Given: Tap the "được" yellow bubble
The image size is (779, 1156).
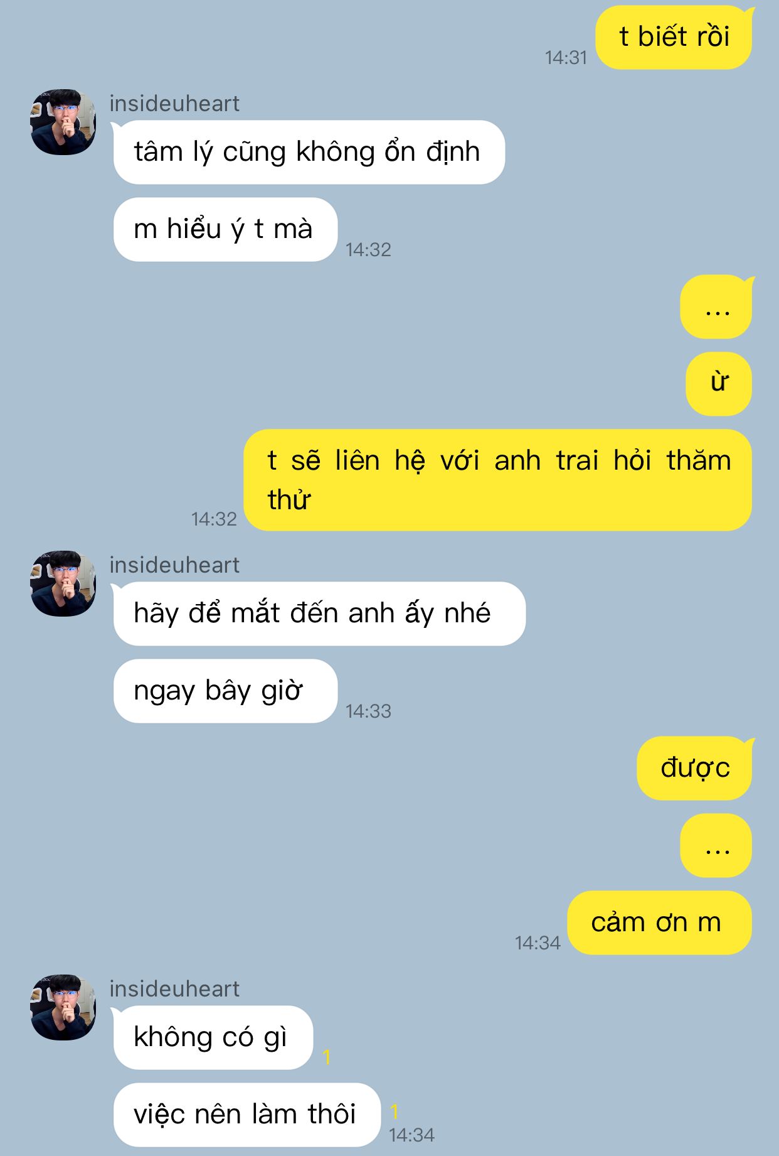Looking at the screenshot, I should point(695,768).
